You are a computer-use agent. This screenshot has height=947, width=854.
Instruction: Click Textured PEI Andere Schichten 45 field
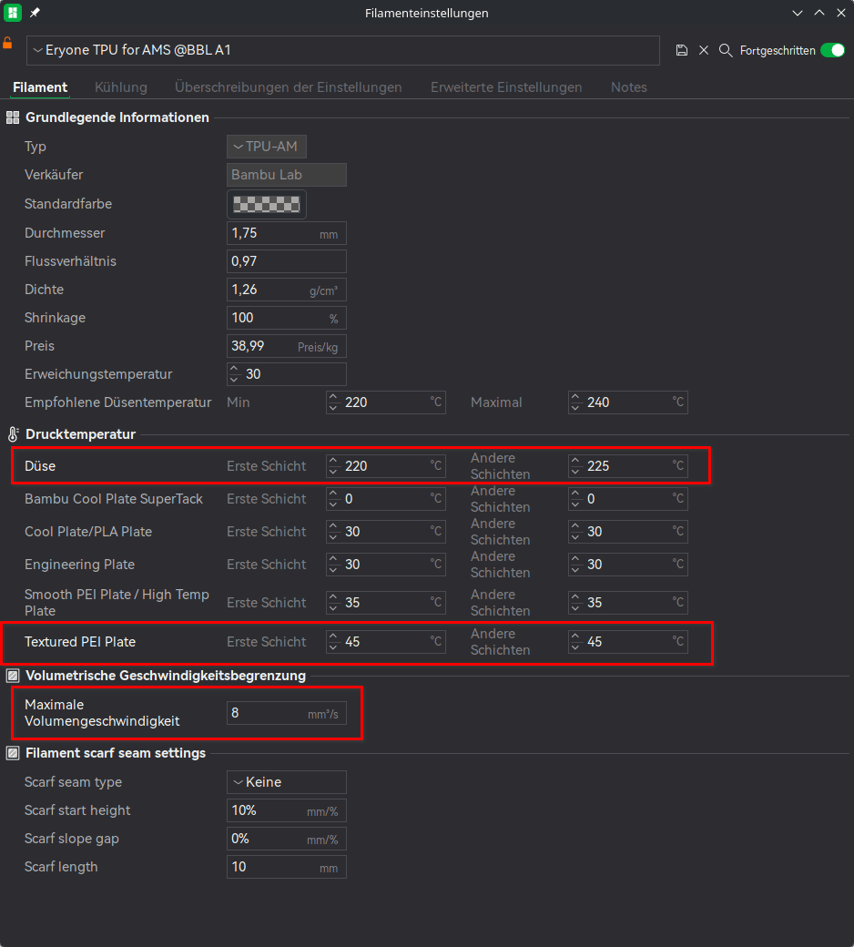click(x=628, y=642)
